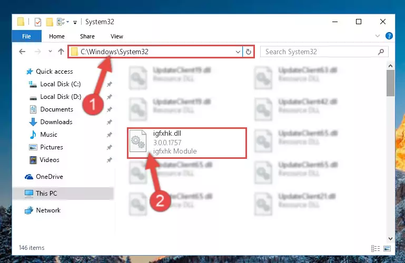Click the Properties quick access toolbar icon
405x263 pixels.
point(38,22)
